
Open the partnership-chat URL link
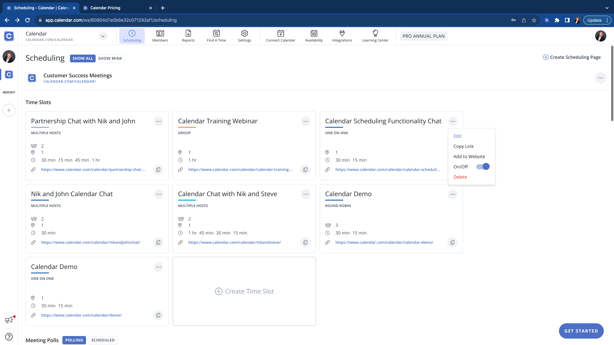point(93,170)
